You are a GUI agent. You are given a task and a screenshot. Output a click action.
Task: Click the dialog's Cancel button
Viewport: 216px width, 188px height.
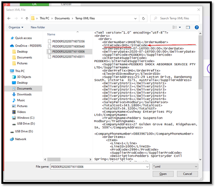187,174
